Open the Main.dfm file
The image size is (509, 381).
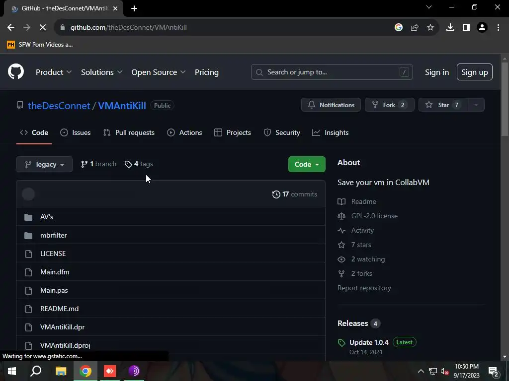tap(55, 272)
